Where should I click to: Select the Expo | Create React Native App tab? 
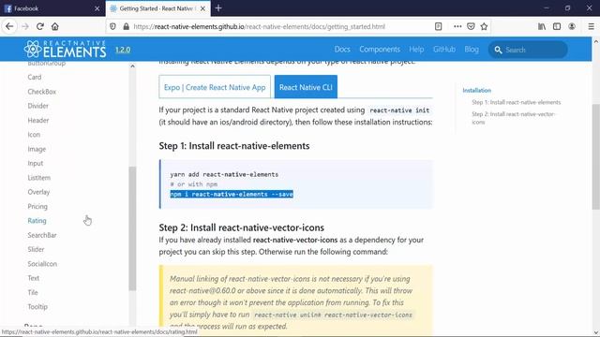[215, 87]
